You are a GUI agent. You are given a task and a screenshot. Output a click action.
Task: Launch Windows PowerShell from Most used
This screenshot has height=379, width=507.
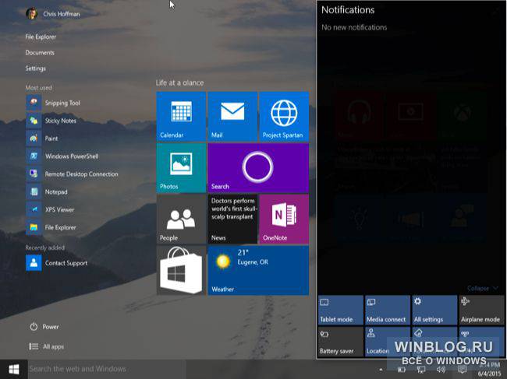tap(62, 156)
